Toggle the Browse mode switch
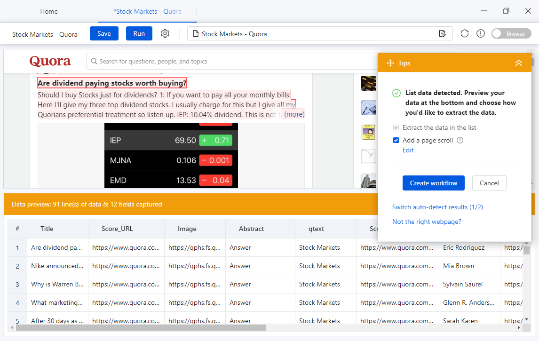The image size is (539, 341). tap(511, 33)
